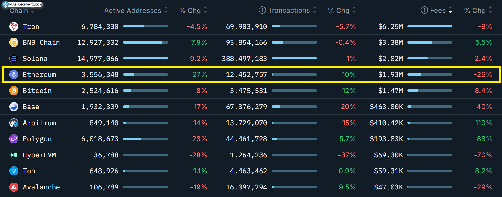Click the Arbitrum logo icon
502x197 pixels.
(14, 123)
